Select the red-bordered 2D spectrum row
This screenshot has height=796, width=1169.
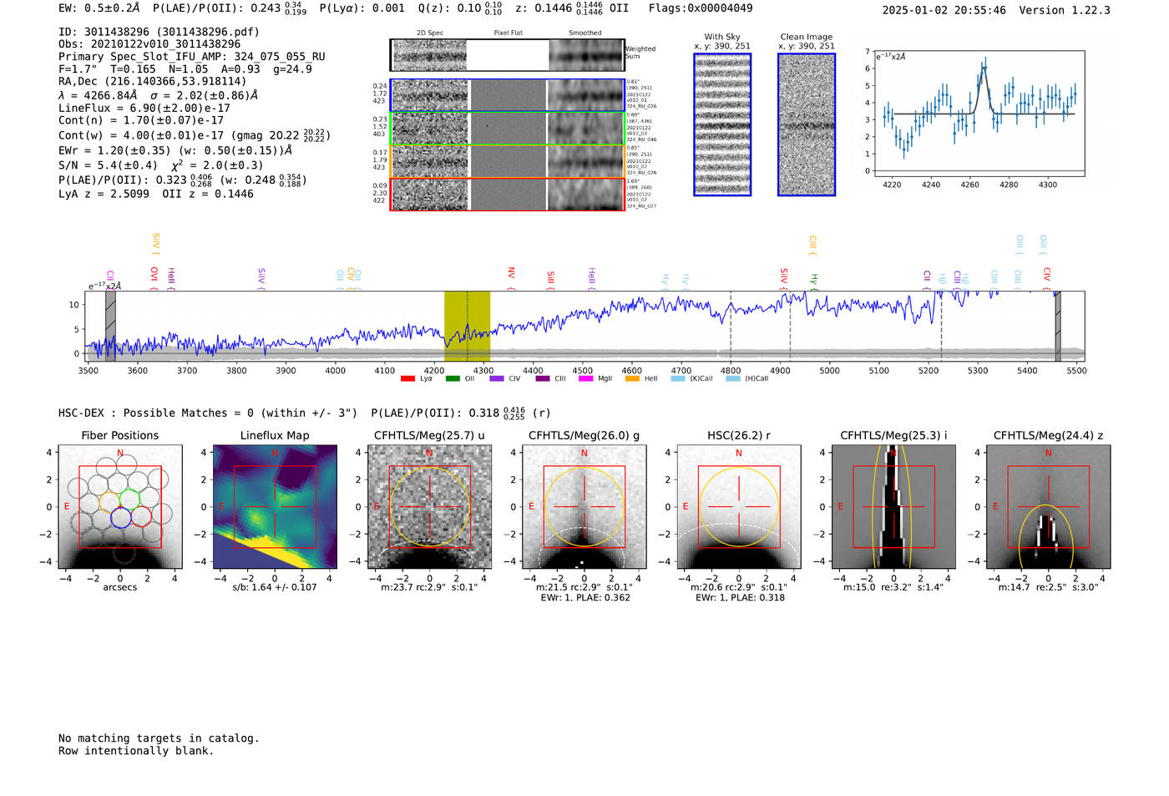coord(508,194)
